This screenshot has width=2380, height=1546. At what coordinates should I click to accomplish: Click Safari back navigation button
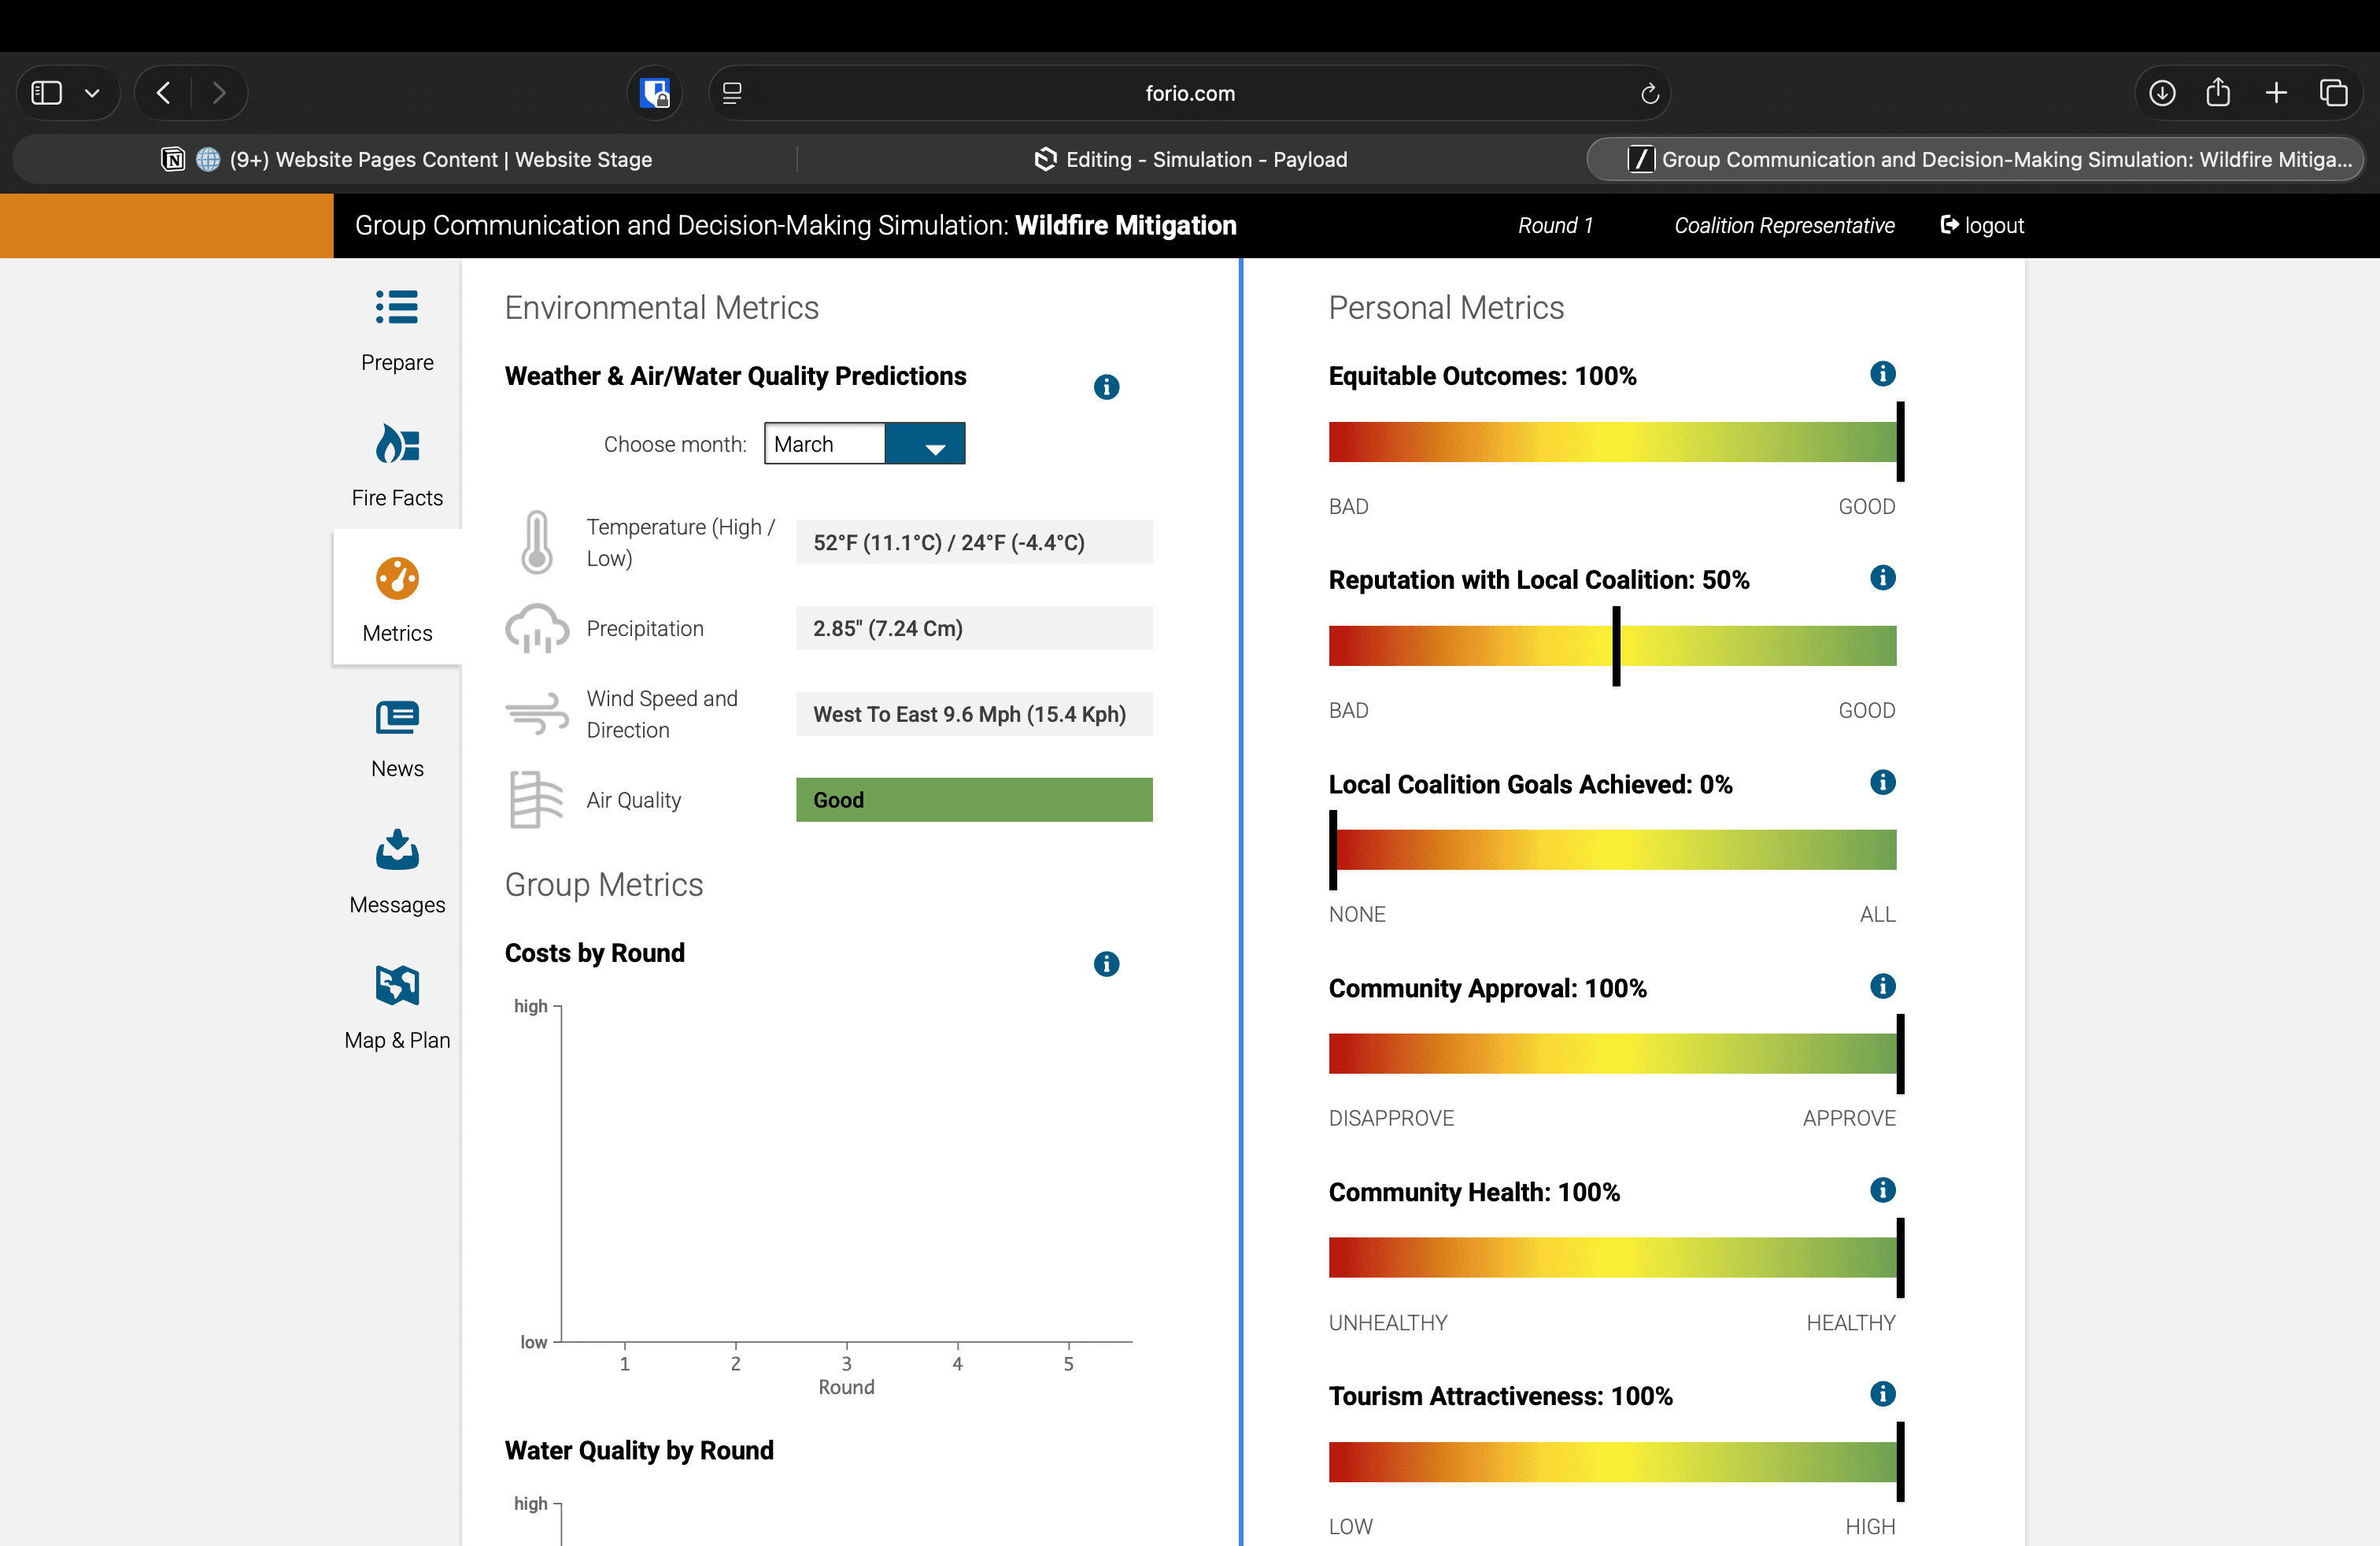coord(164,94)
